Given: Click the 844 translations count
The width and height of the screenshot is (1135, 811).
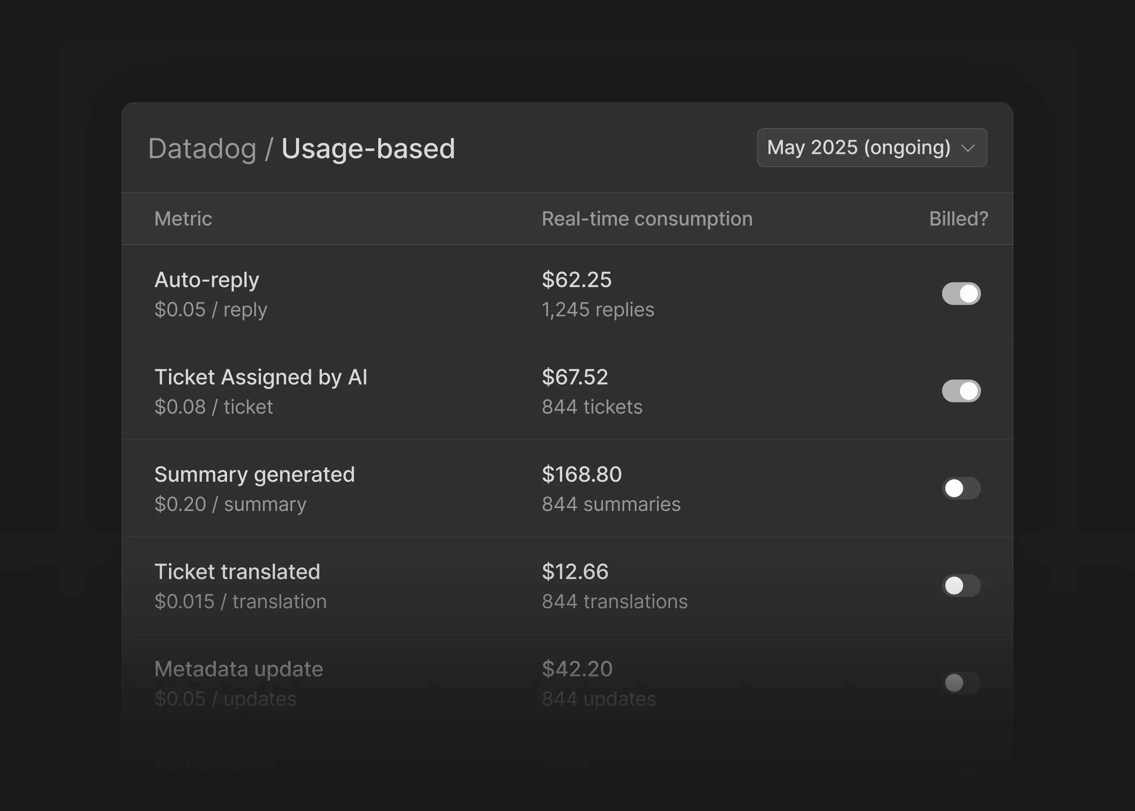Looking at the screenshot, I should 615,602.
